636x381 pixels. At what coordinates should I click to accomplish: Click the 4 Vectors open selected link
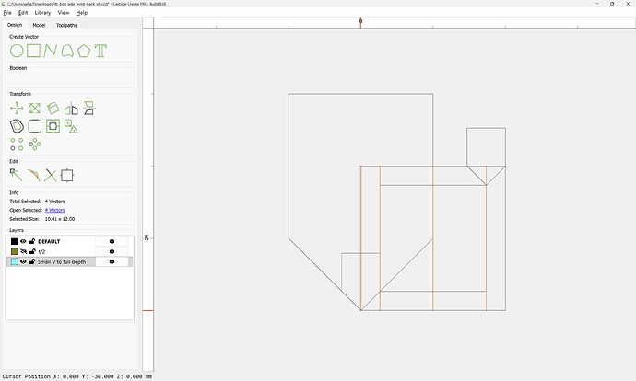54,210
